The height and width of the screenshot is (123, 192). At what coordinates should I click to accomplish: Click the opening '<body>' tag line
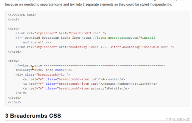pyautogui.click(x=14, y=61)
